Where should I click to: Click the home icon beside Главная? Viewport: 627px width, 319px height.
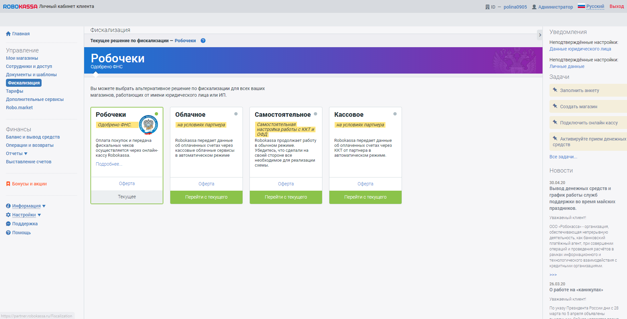(x=8, y=34)
